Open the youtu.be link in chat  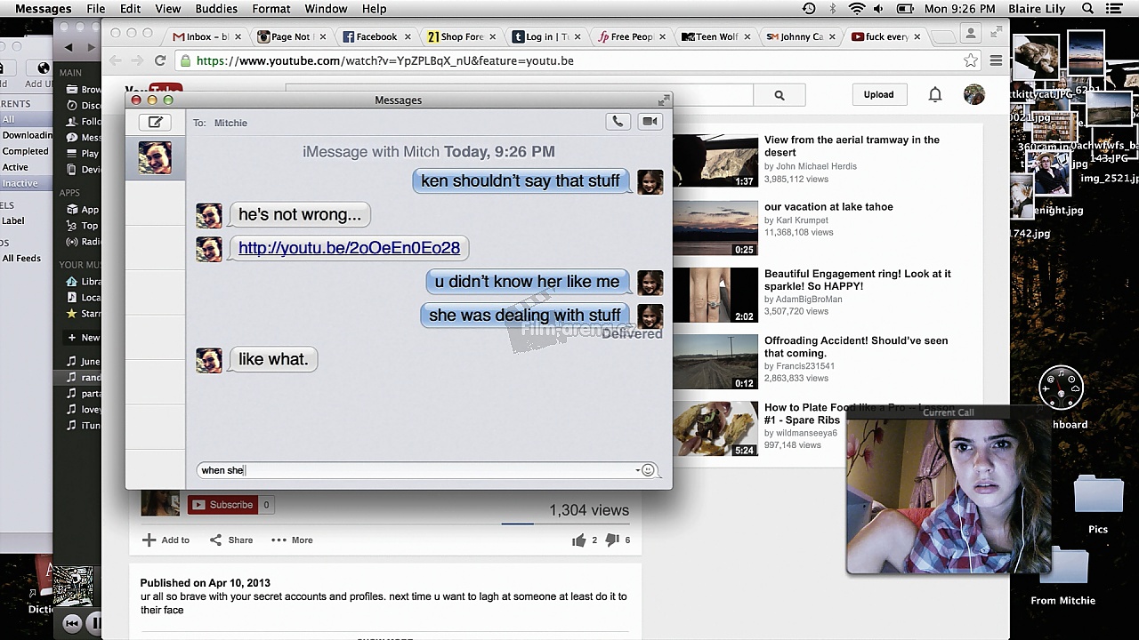coord(349,248)
